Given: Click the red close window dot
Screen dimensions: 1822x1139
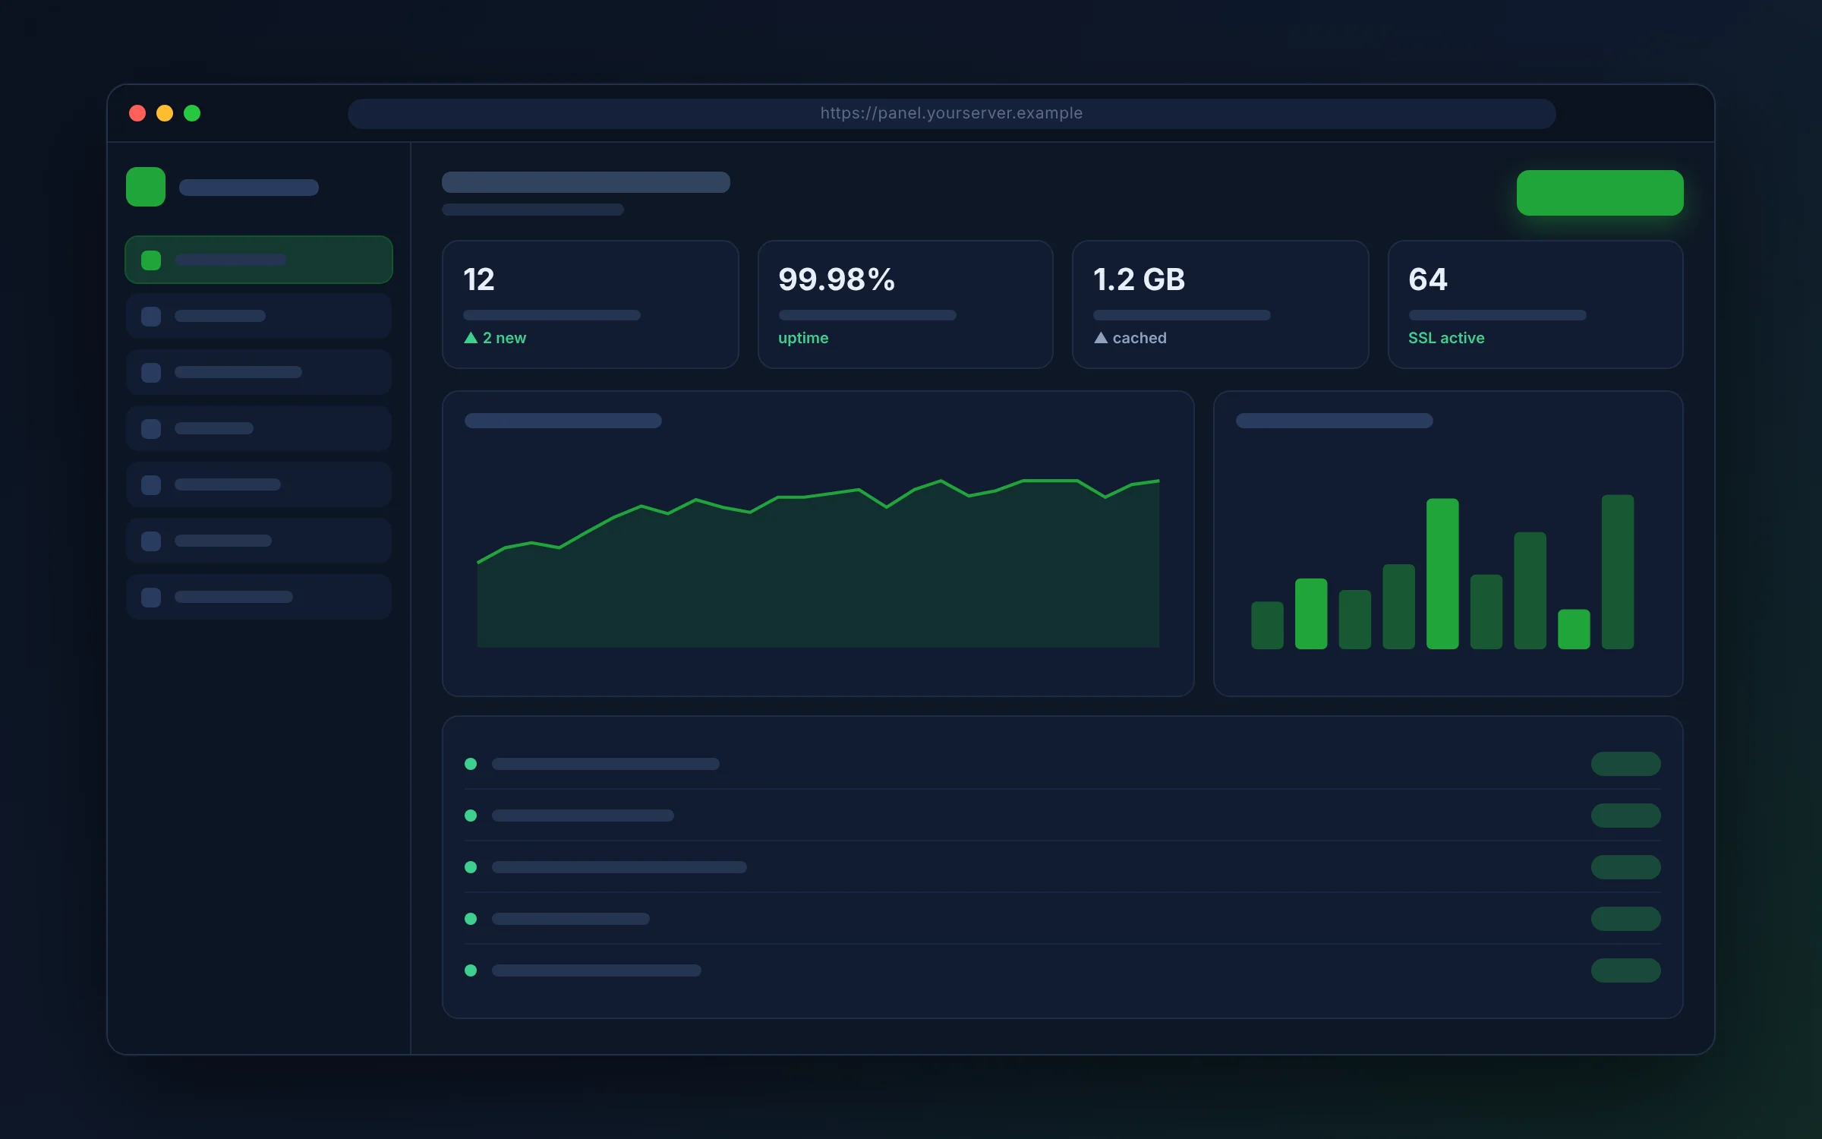Looking at the screenshot, I should 137,113.
